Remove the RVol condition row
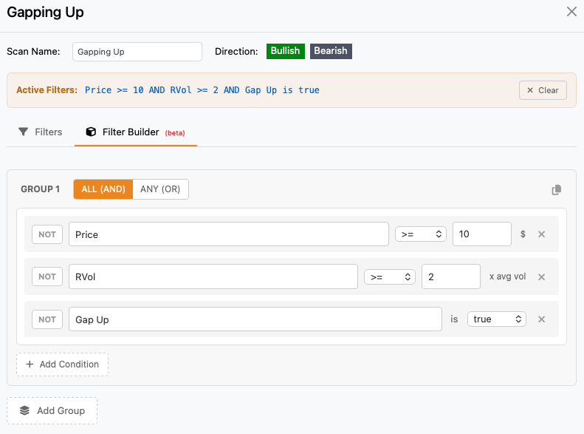Image resolution: width=584 pixels, height=434 pixels. pyautogui.click(x=541, y=277)
